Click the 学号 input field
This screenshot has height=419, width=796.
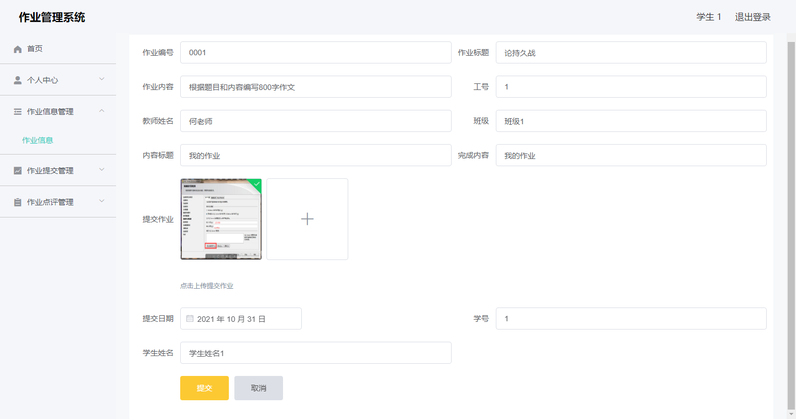[x=631, y=319]
